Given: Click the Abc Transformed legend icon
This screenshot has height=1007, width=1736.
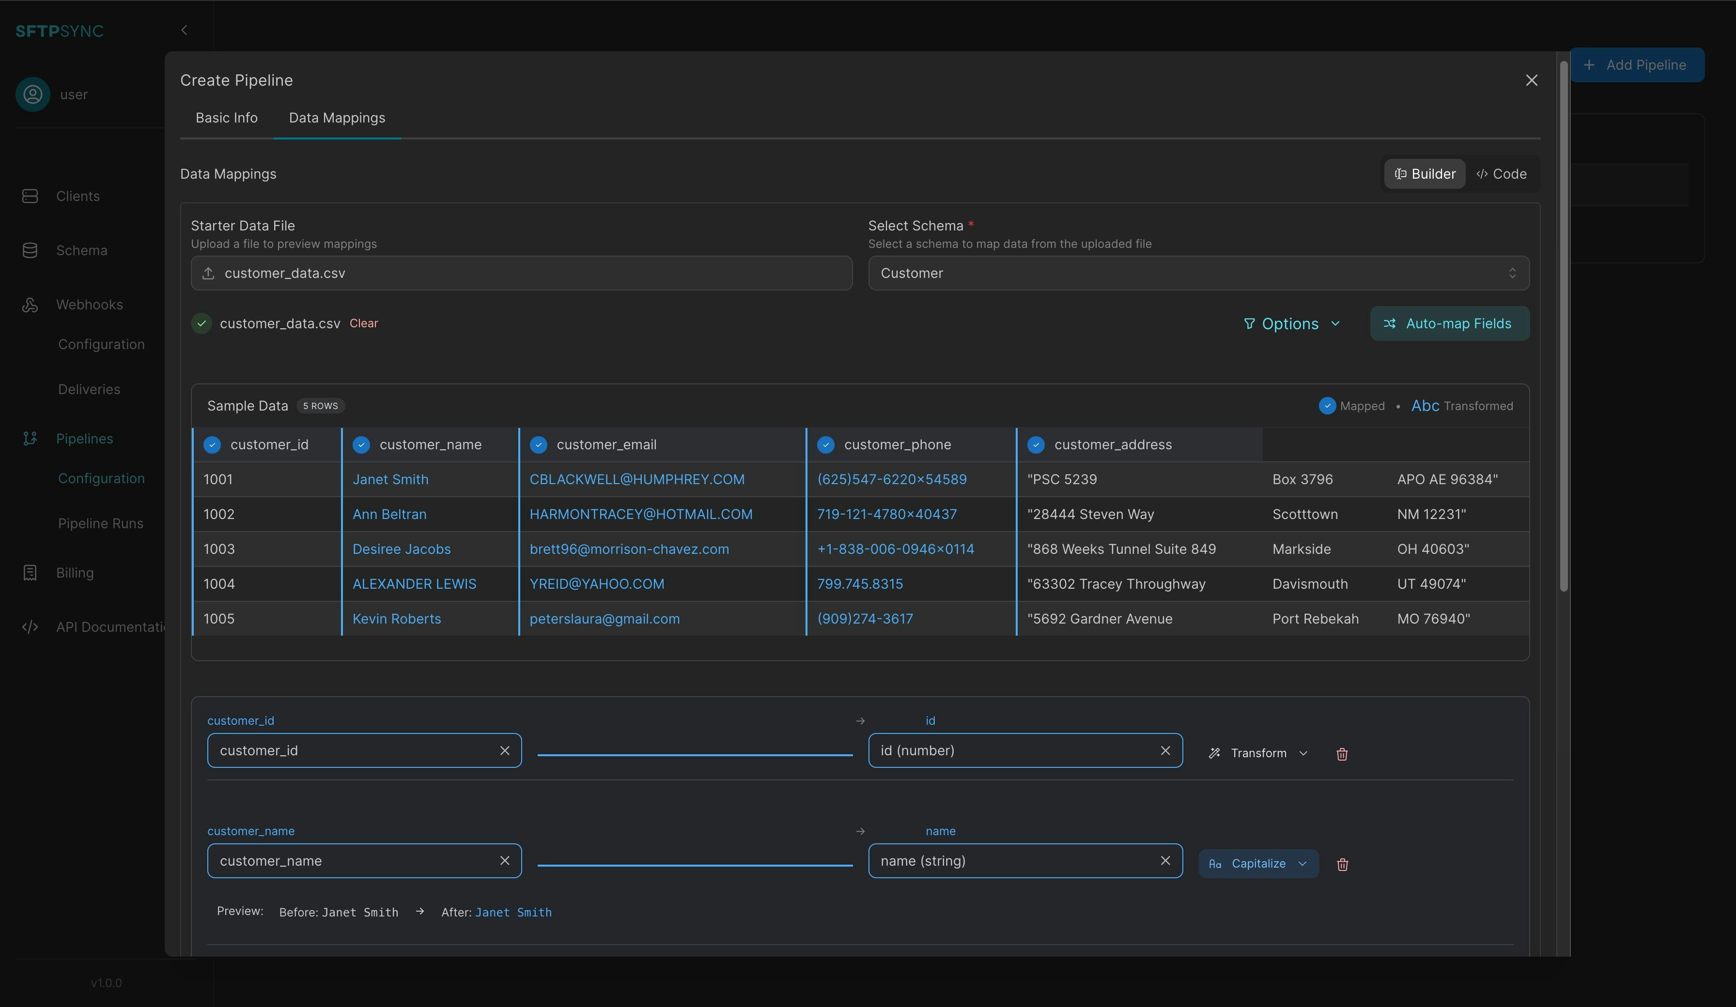Looking at the screenshot, I should pyautogui.click(x=1425, y=406).
